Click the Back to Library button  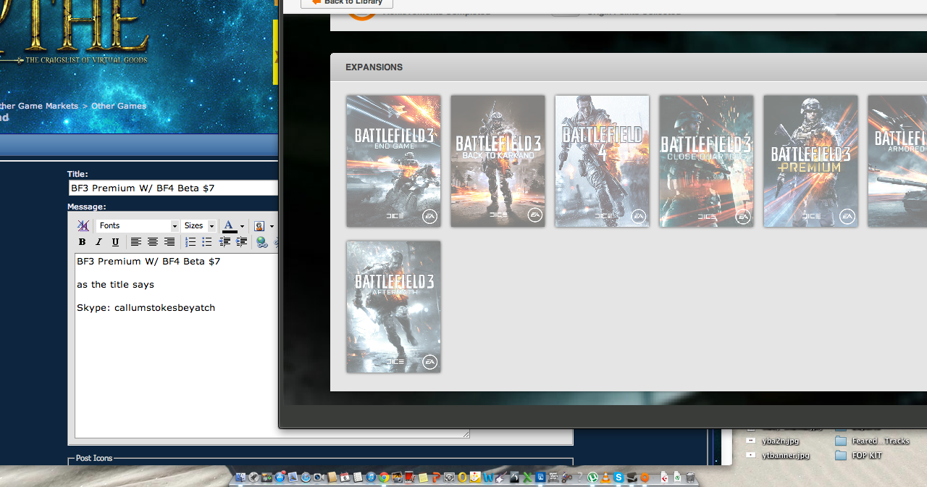347,2
